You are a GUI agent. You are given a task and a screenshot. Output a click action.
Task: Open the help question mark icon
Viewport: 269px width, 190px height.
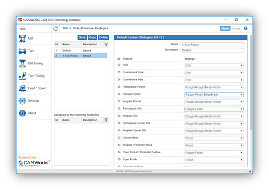tap(246, 28)
